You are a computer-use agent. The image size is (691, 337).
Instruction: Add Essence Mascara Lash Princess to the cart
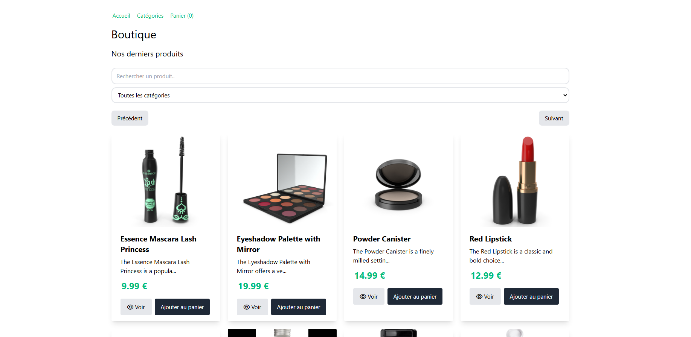[182, 307]
